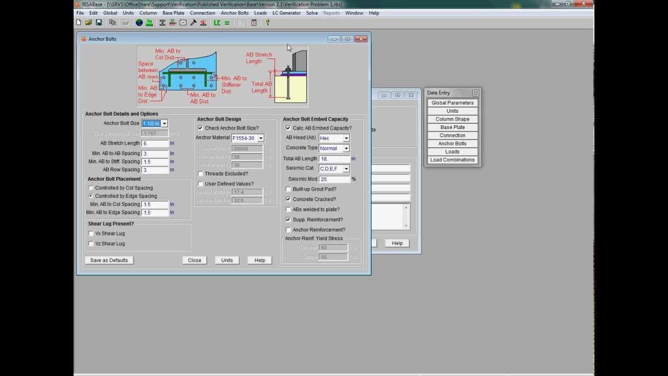Click the Connection toolbar icon

point(183,22)
